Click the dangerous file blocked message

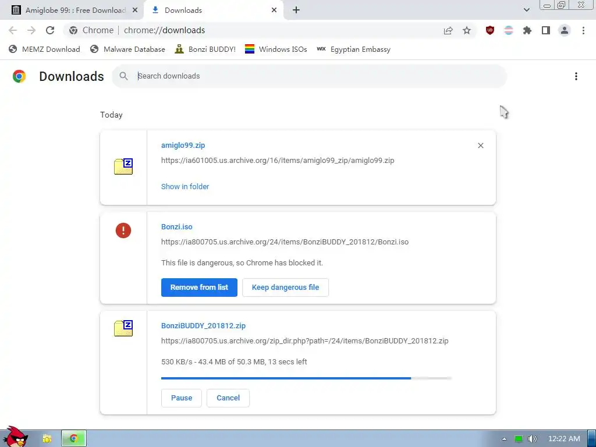pyautogui.click(x=242, y=262)
